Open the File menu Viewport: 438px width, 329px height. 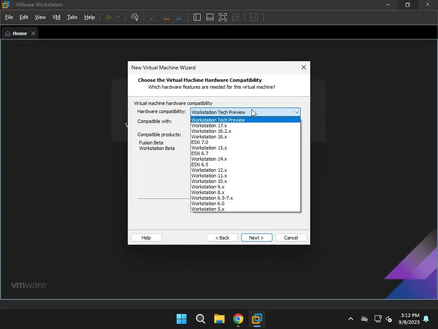click(9, 17)
